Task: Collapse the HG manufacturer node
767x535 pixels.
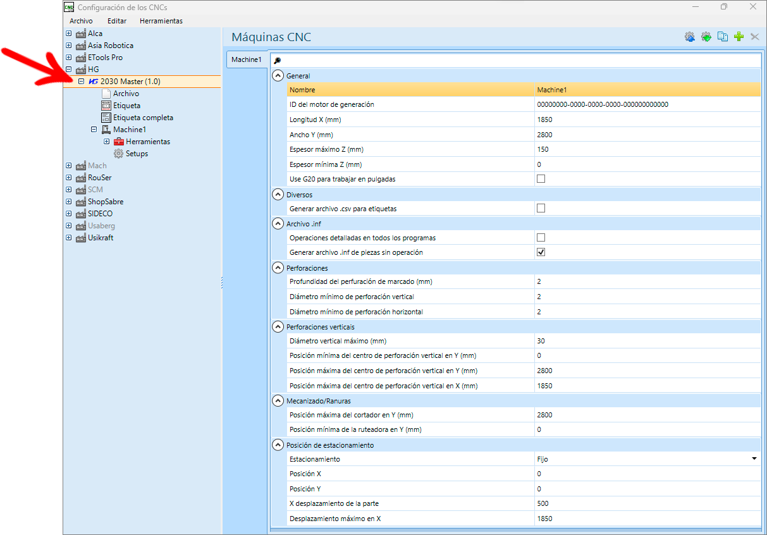Action: pos(69,70)
